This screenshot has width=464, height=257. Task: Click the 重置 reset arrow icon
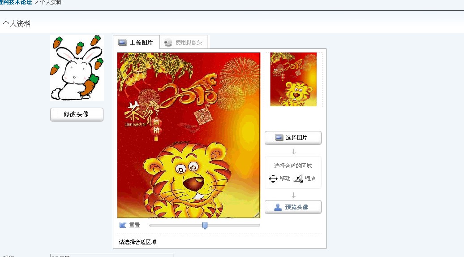coord(123,225)
